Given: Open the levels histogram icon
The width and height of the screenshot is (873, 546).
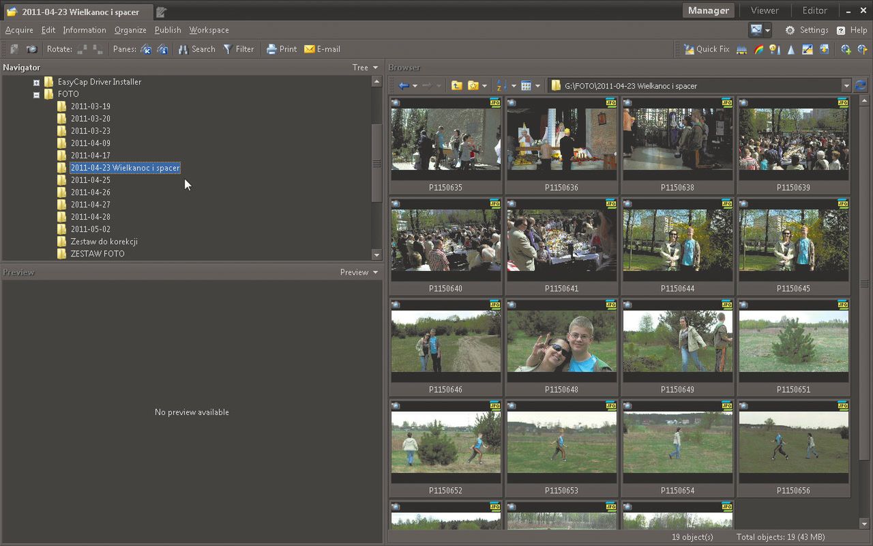Looking at the screenshot, I should point(741,49).
